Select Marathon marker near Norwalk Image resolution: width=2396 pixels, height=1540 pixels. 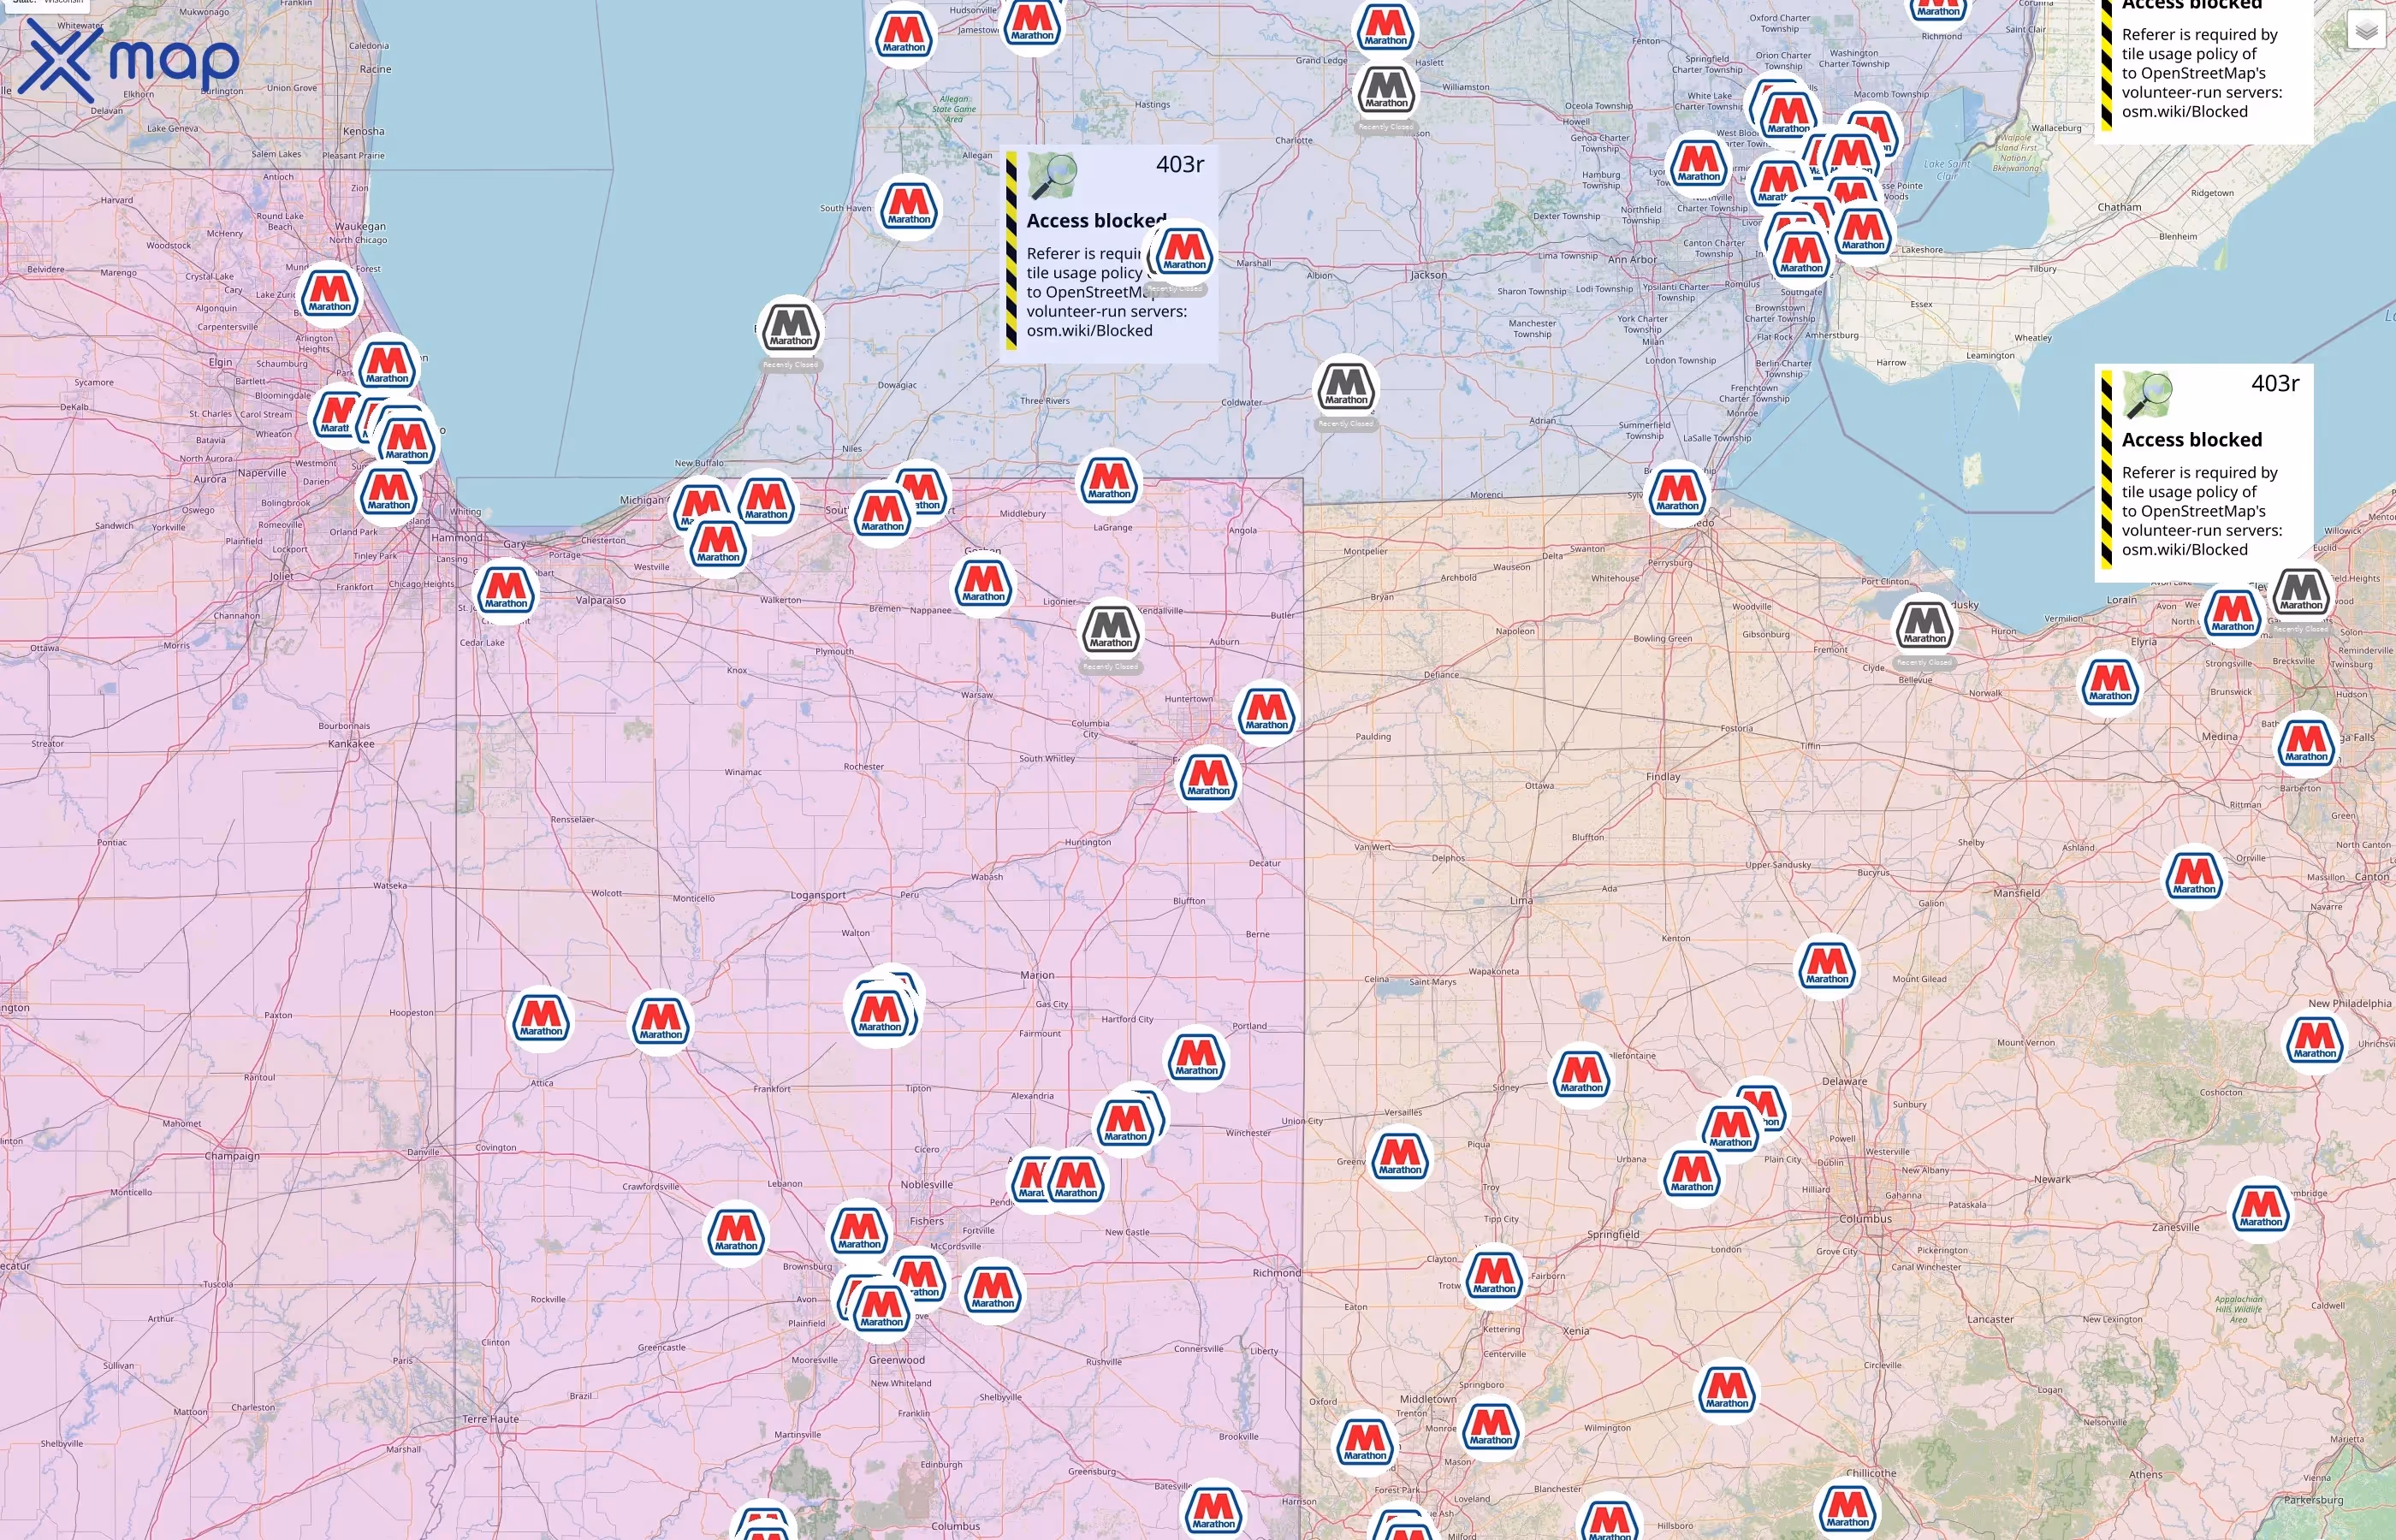coord(2110,684)
